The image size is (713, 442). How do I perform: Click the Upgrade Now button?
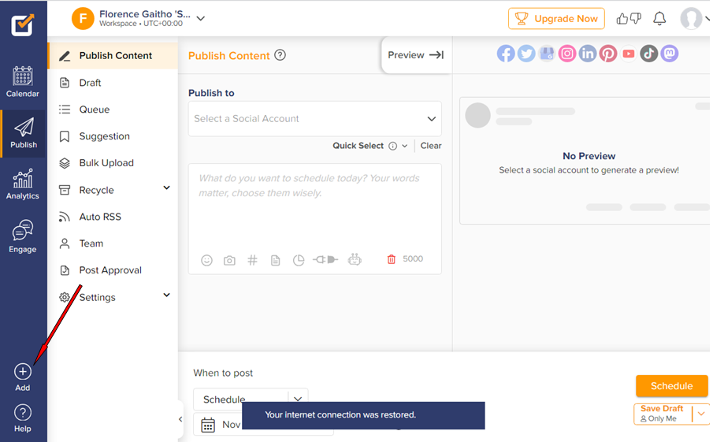click(x=556, y=19)
